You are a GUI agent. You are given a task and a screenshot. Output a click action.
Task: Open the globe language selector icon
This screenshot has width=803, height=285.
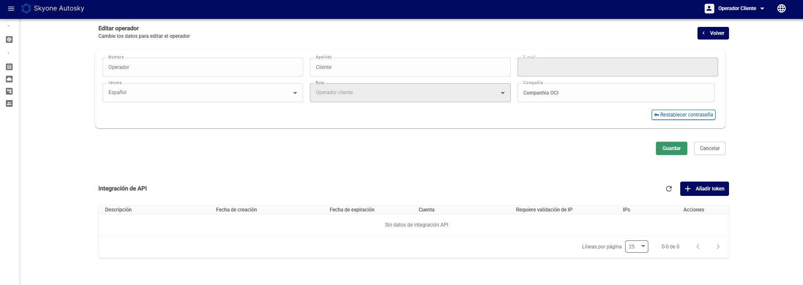(781, 8)
